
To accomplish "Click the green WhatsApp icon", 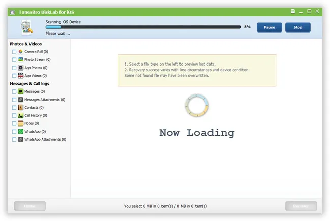I will point(21,131).
